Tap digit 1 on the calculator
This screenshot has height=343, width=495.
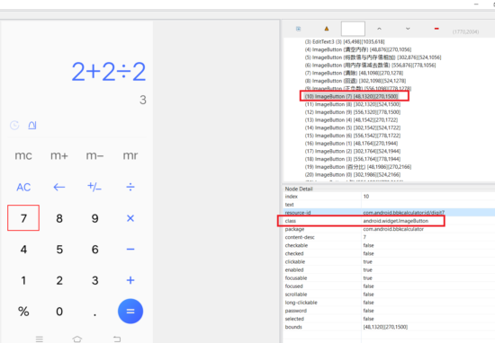click(x=23, y=280)
